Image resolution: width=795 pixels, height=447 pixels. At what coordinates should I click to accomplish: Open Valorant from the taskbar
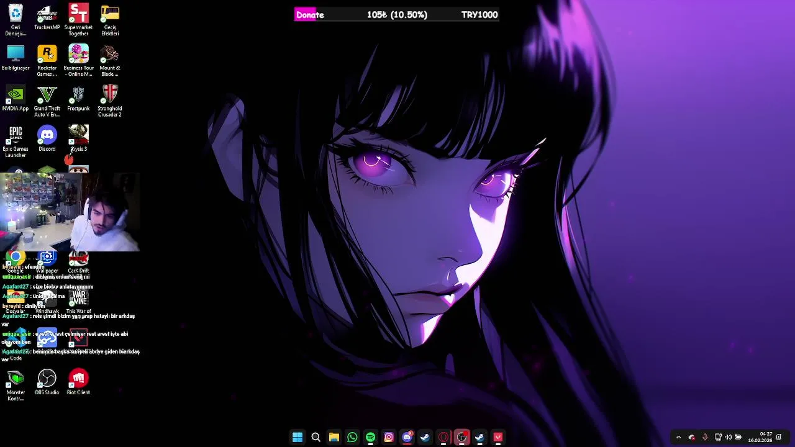pyautogui.click(x=497, y=437)
